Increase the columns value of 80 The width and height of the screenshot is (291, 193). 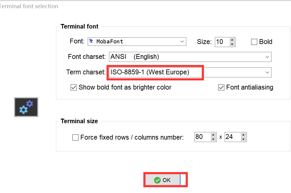coord(213,135)
